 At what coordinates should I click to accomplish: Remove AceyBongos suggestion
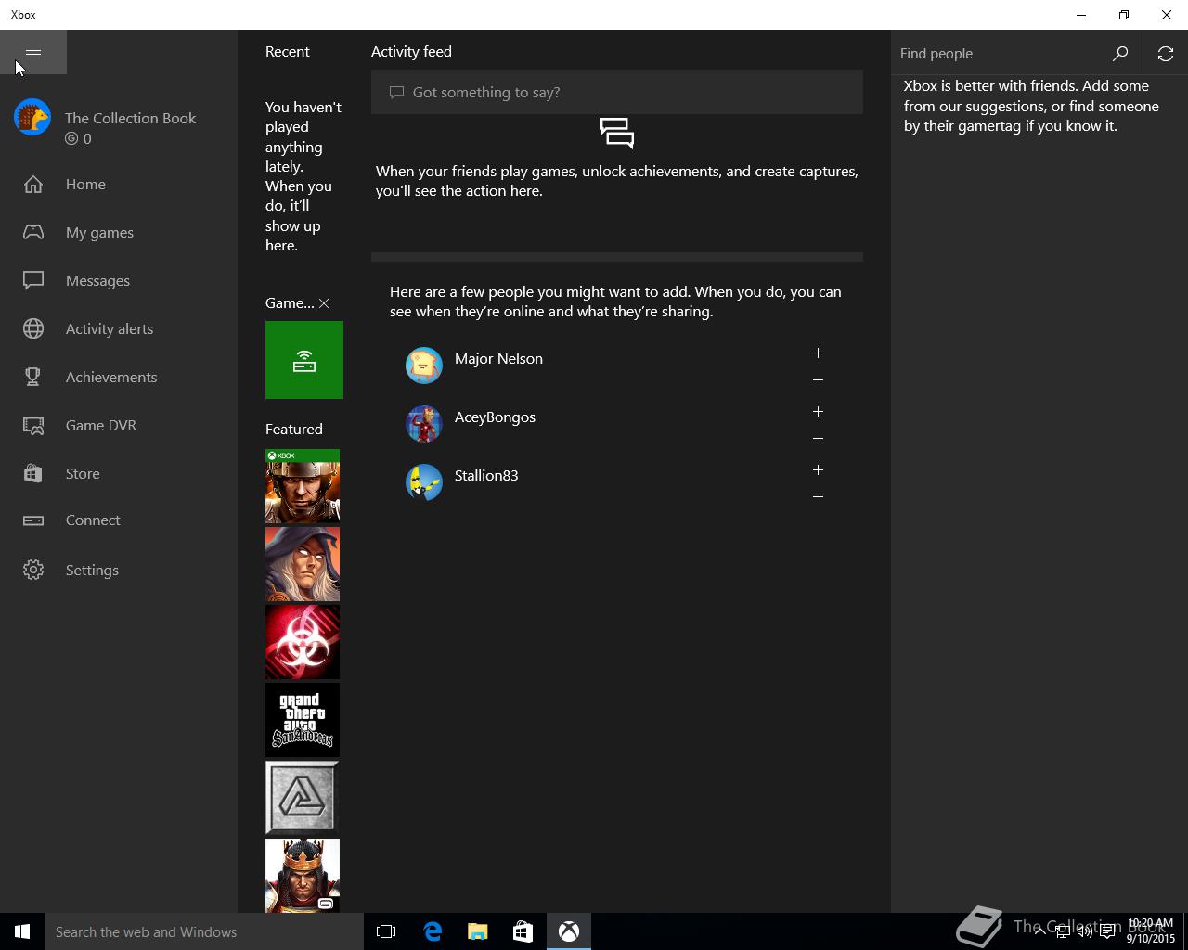(x=818, y=438)
